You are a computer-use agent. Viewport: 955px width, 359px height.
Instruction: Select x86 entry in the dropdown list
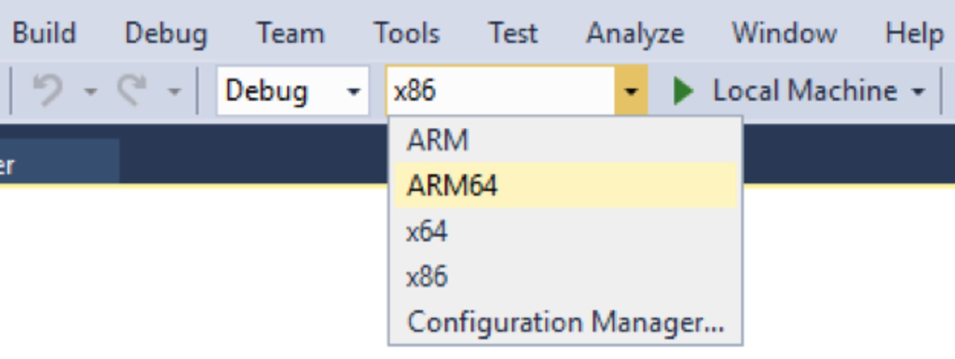[427, 276]
